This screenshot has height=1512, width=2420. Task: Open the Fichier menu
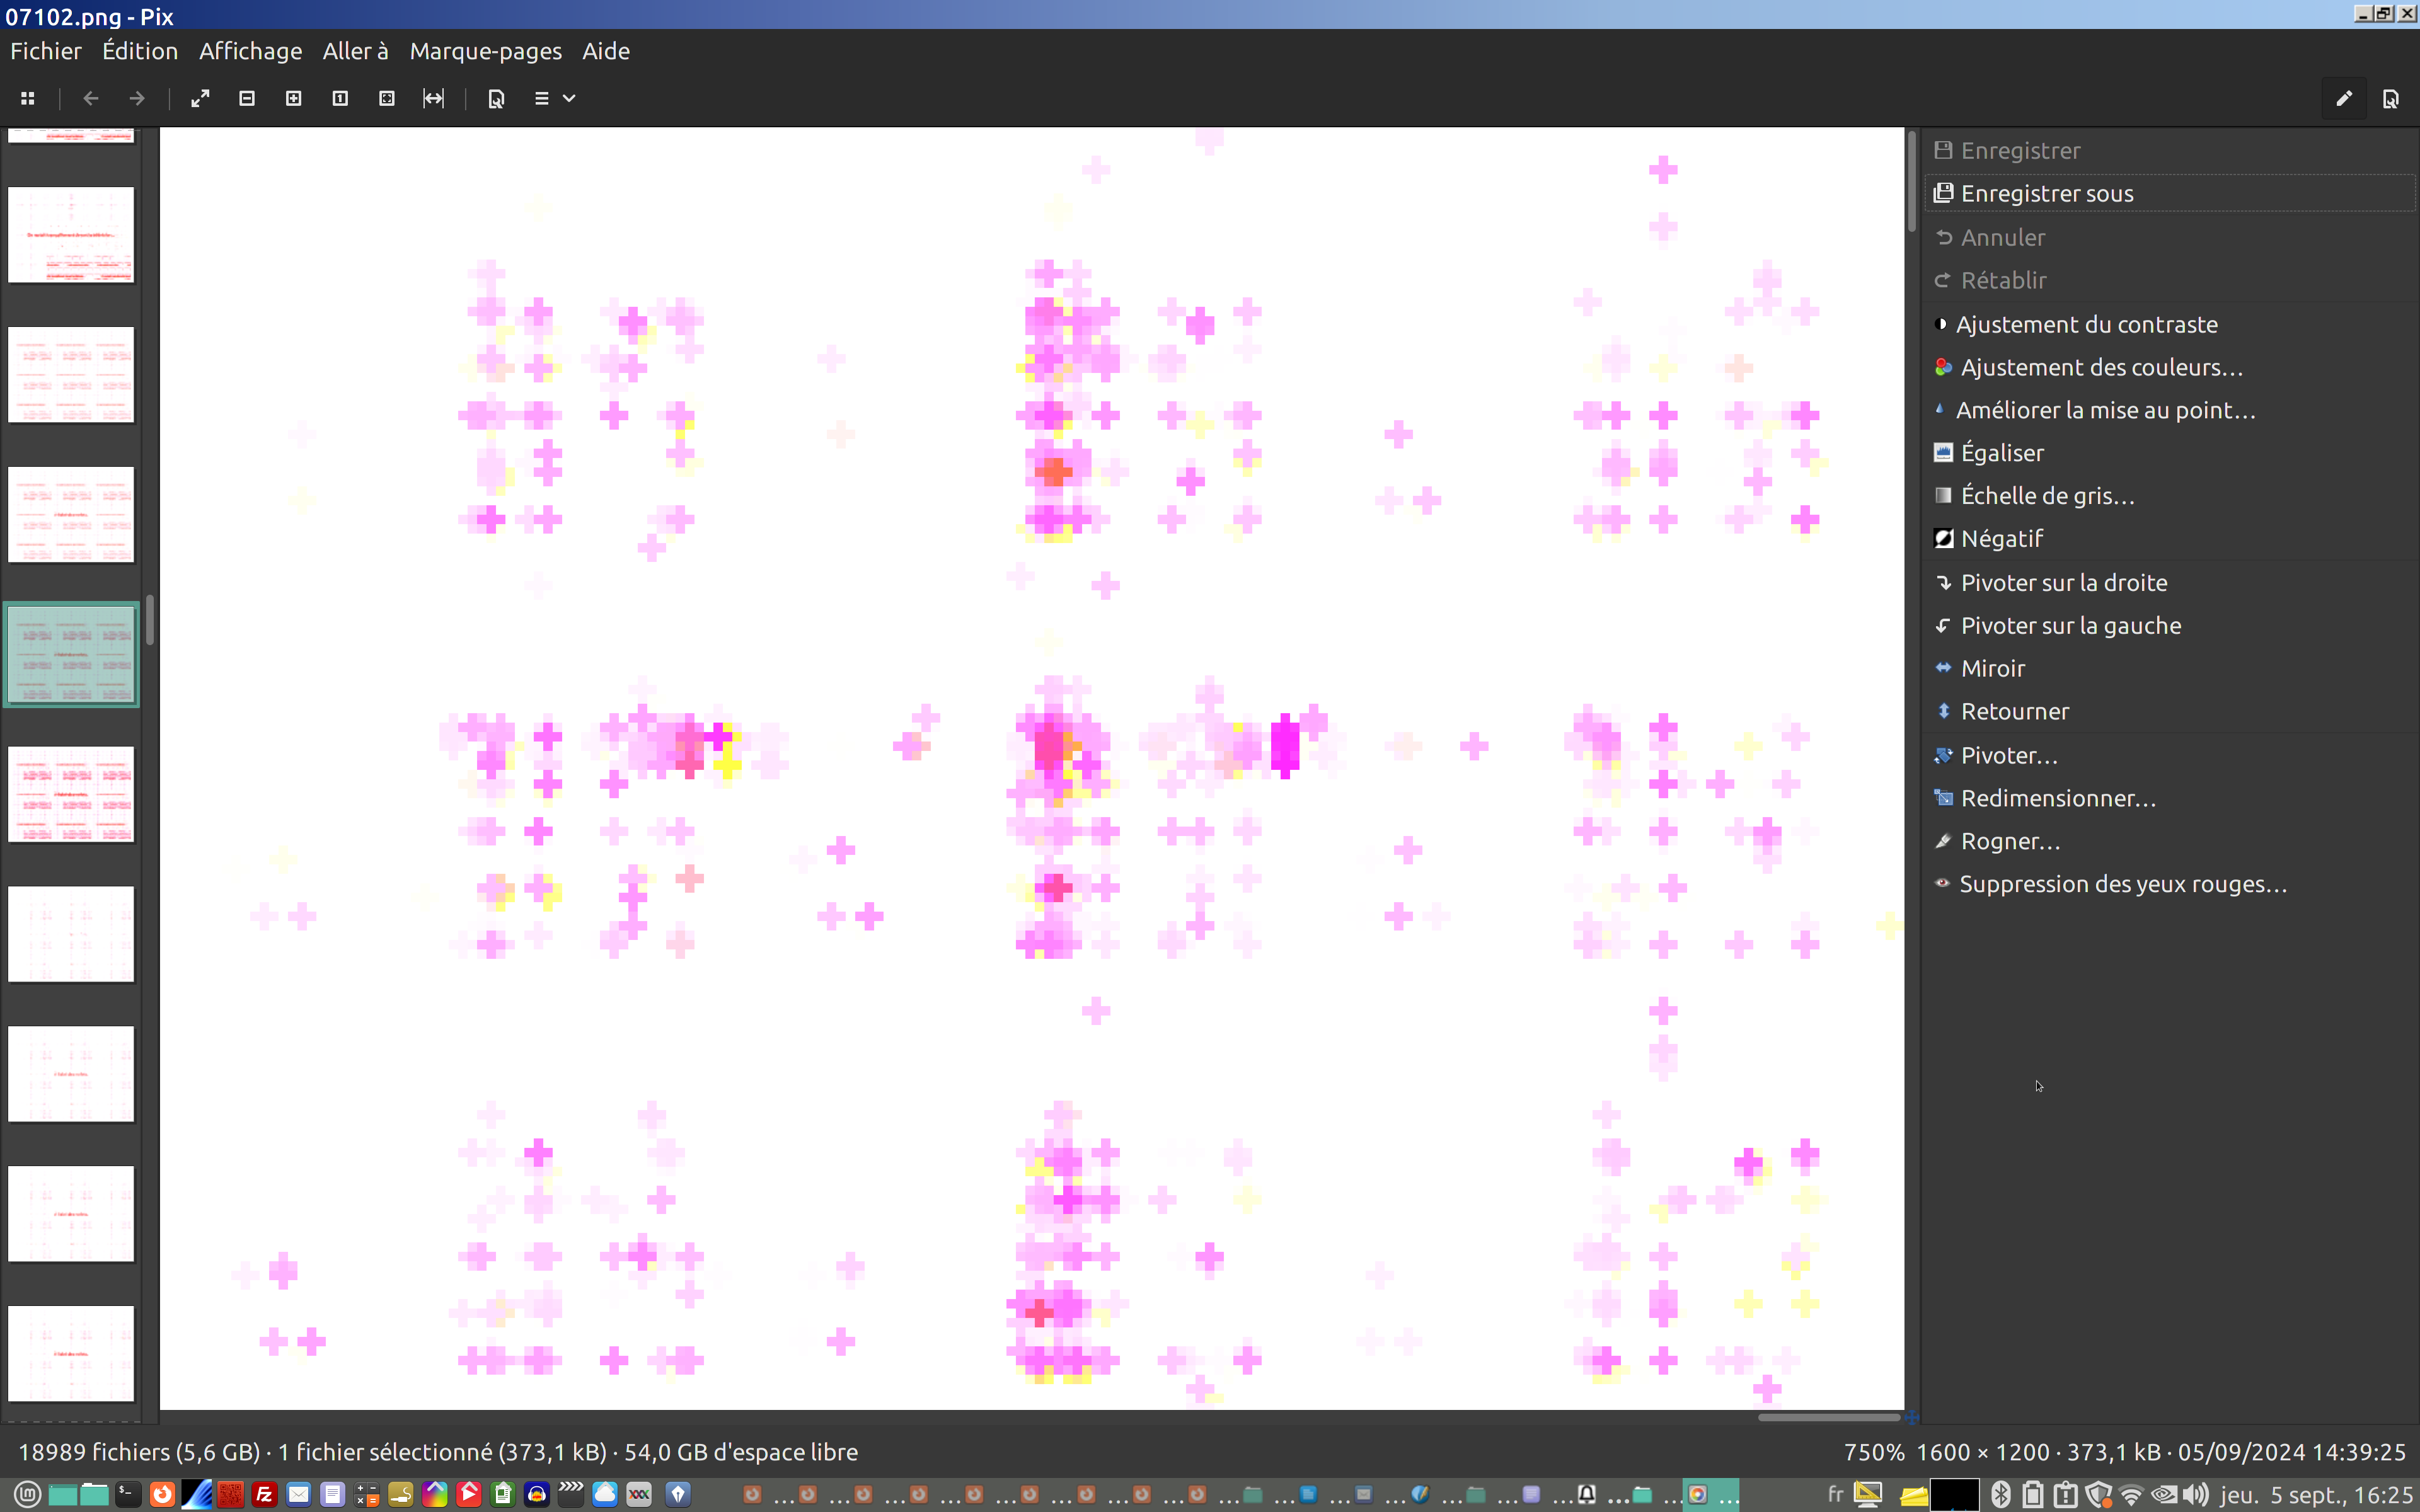(46, 51)
